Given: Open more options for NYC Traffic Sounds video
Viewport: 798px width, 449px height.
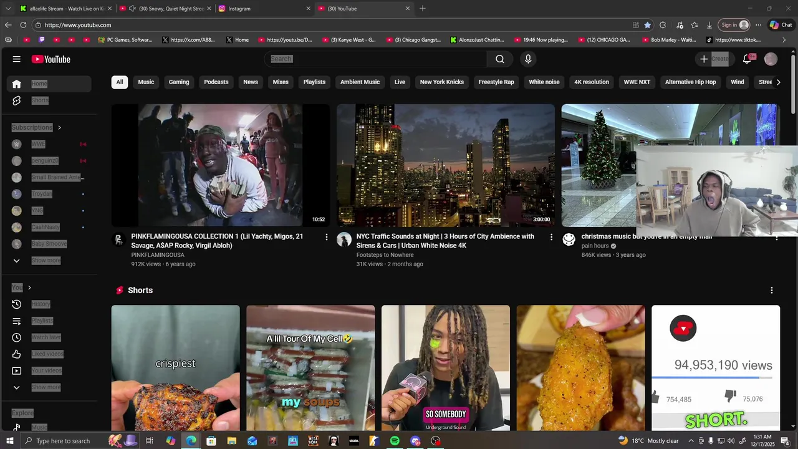Looking at the screenshot, I should point(551,237).
